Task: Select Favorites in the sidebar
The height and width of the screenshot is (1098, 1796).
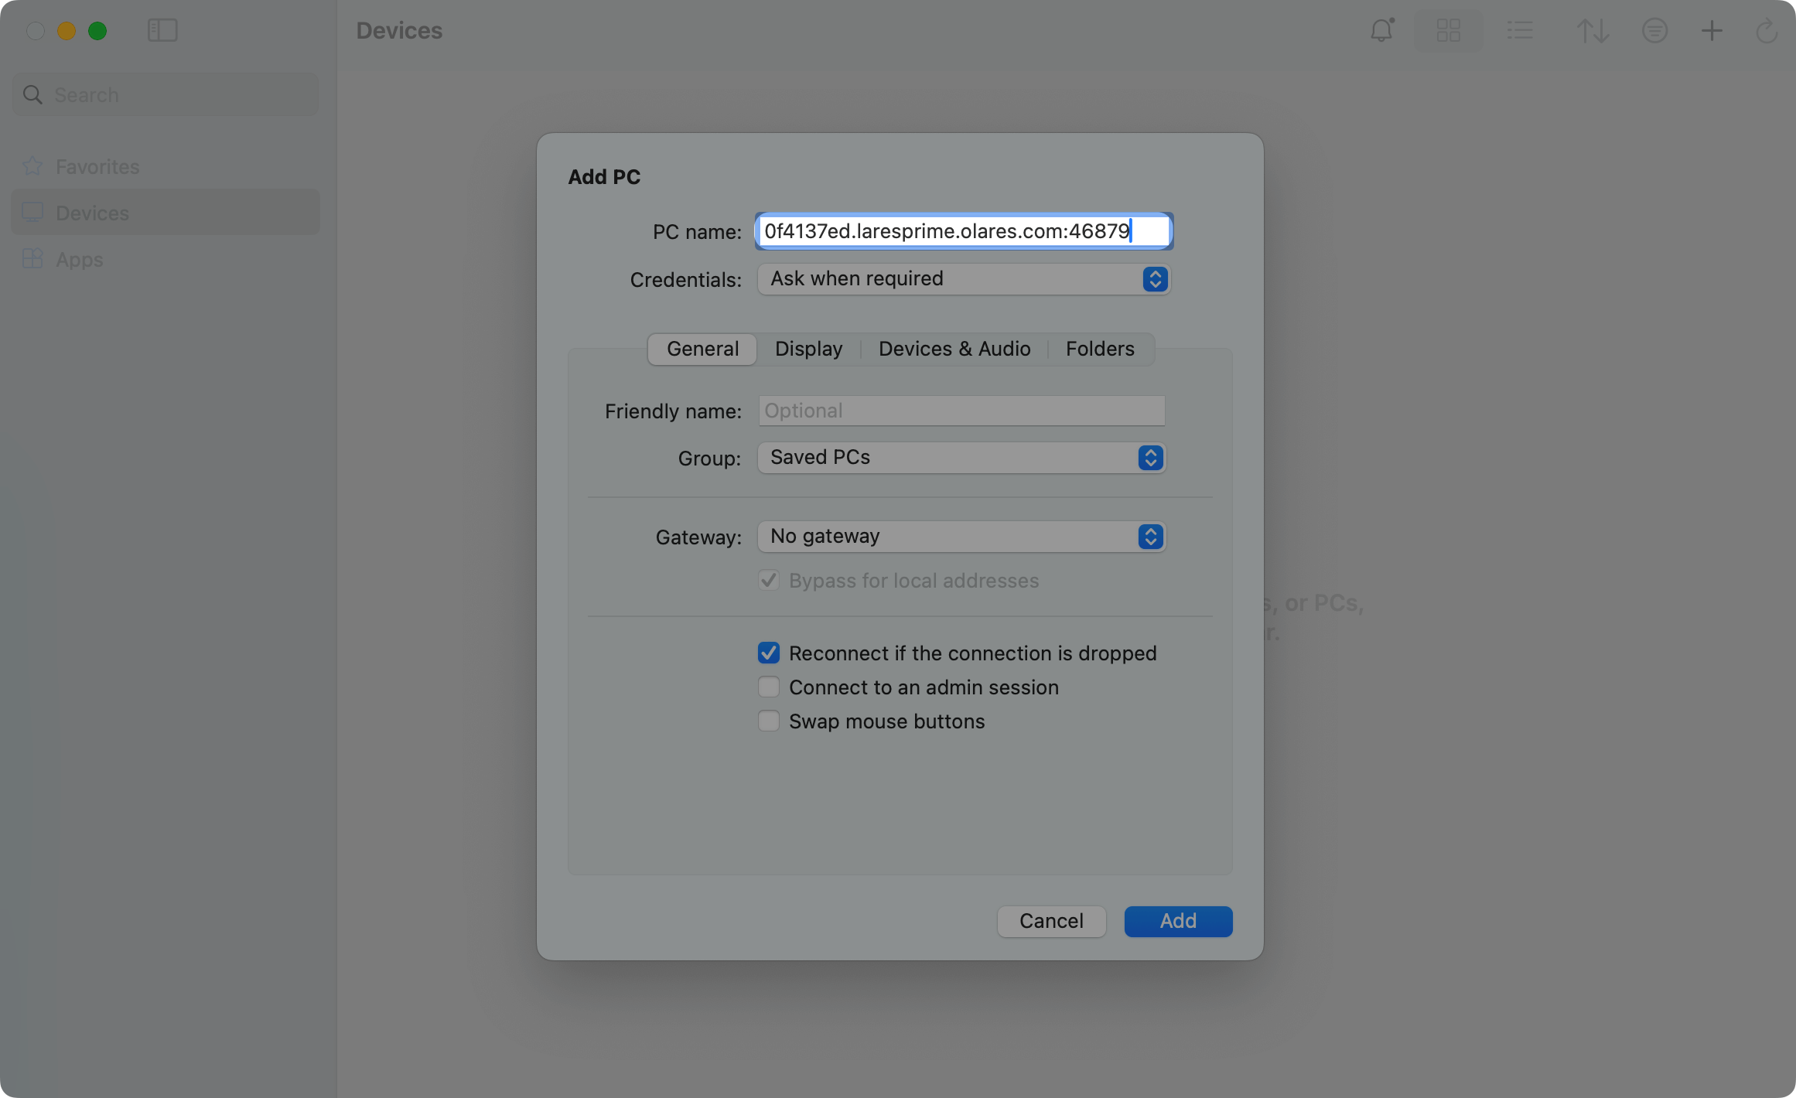Action: tap(97, 166)
